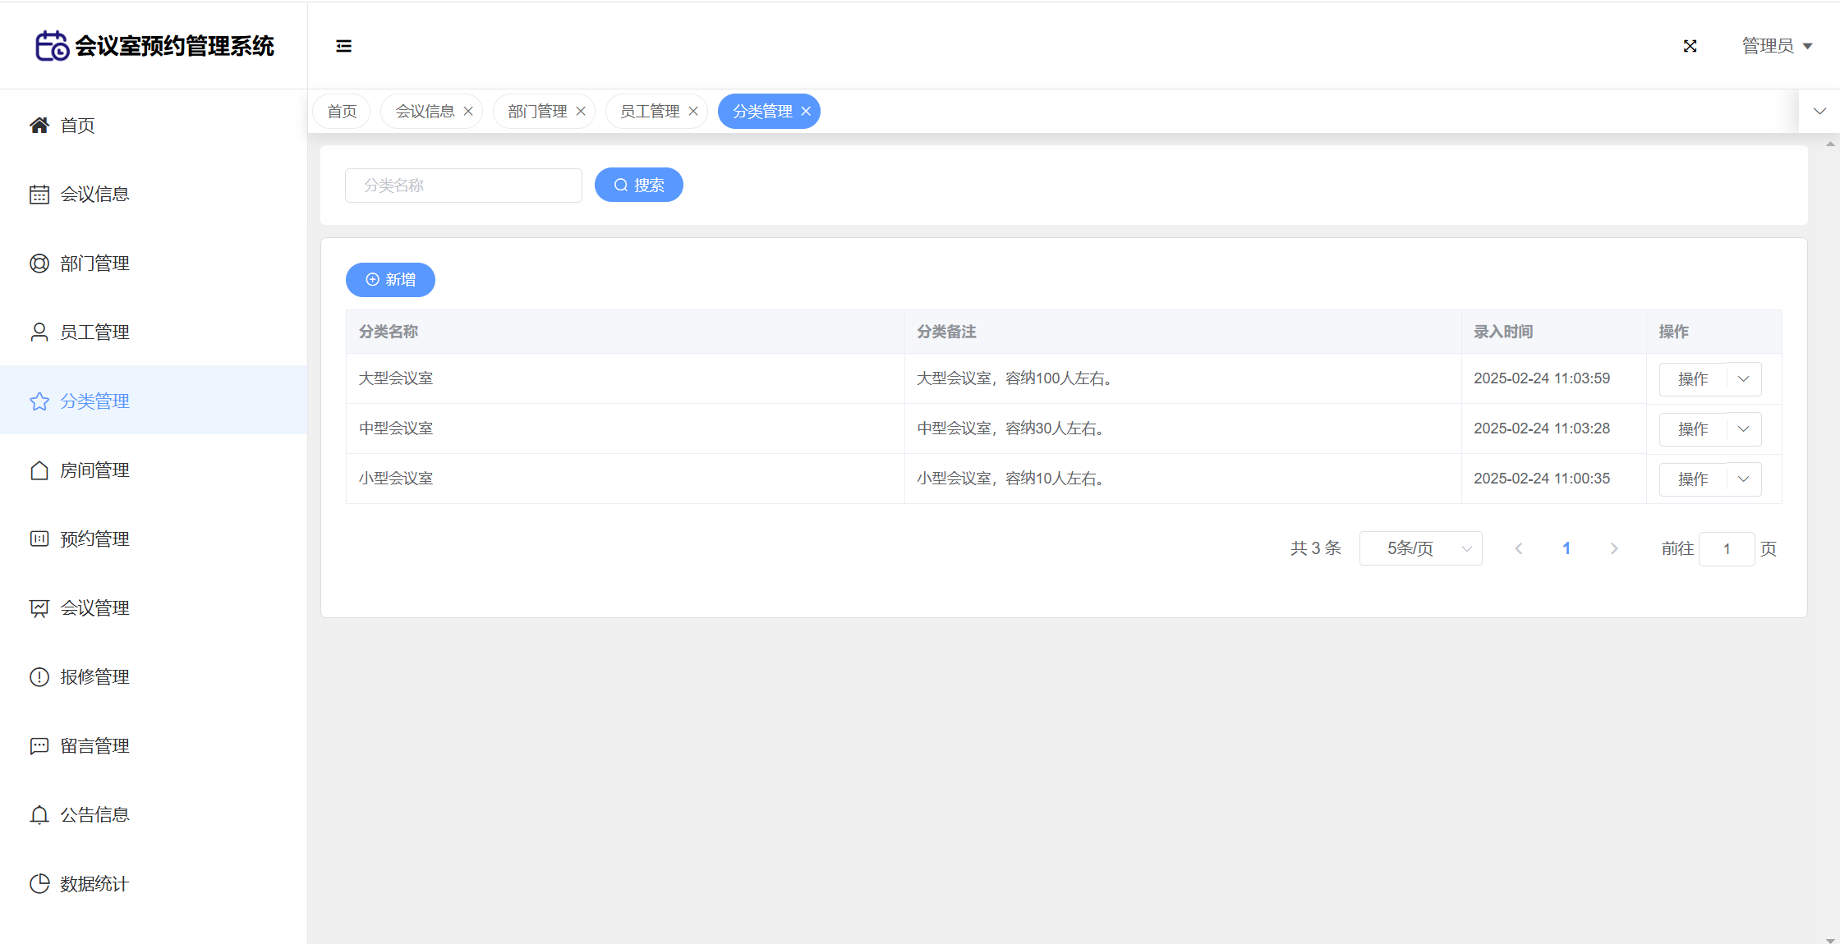The image size is (1840, 944).
Task: Click the 新增 button
Action: (390, 280)
